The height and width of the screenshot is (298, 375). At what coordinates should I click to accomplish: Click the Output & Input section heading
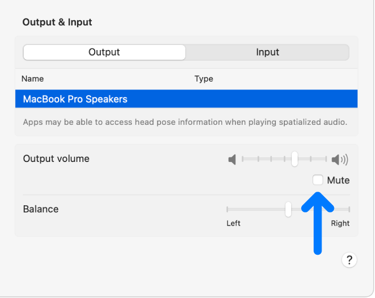click(x=57, y=22)
